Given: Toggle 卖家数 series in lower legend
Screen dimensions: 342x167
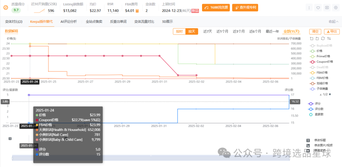Looking at the screenshot, I should pyautogui.click(x=316, y=114).
